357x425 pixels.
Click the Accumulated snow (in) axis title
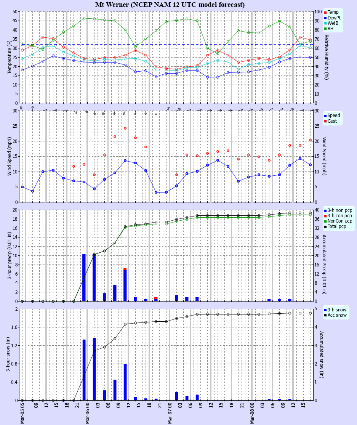click(322, 354)
